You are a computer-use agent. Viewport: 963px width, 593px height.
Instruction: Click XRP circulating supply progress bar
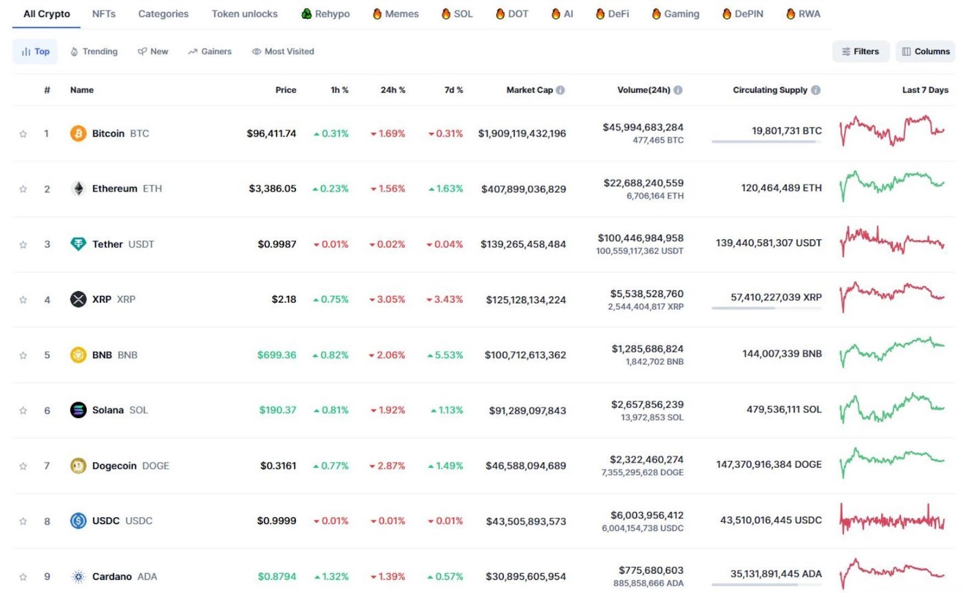766,308
